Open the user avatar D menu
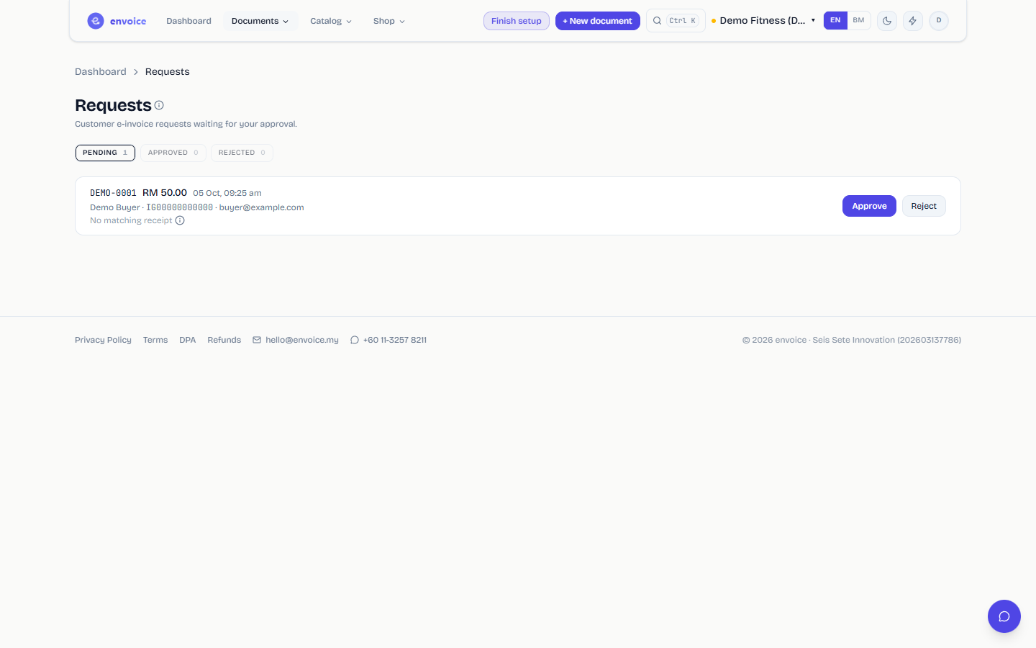The width and height of the screenshot is (1036, 648). pyautogui.click(x=939, y=21)
